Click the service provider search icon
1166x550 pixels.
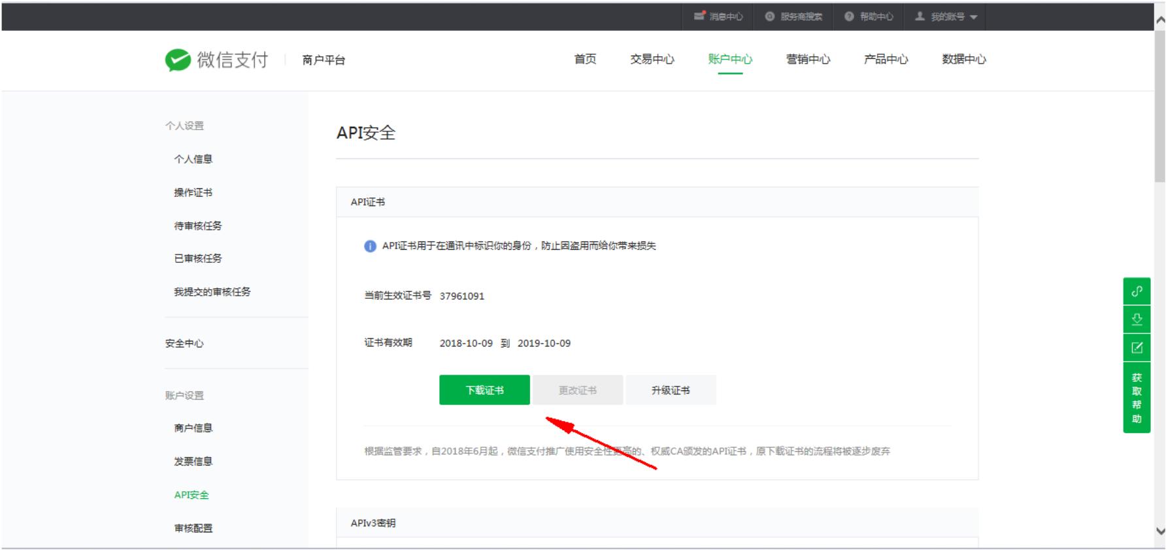[770, 16]
